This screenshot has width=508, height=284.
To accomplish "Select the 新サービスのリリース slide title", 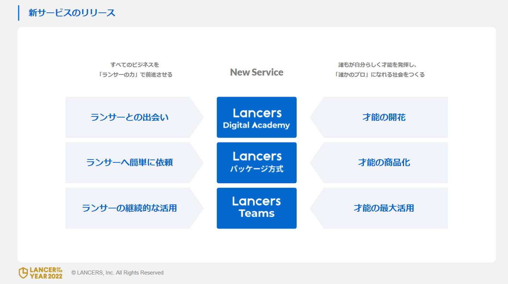I will 72,13.
